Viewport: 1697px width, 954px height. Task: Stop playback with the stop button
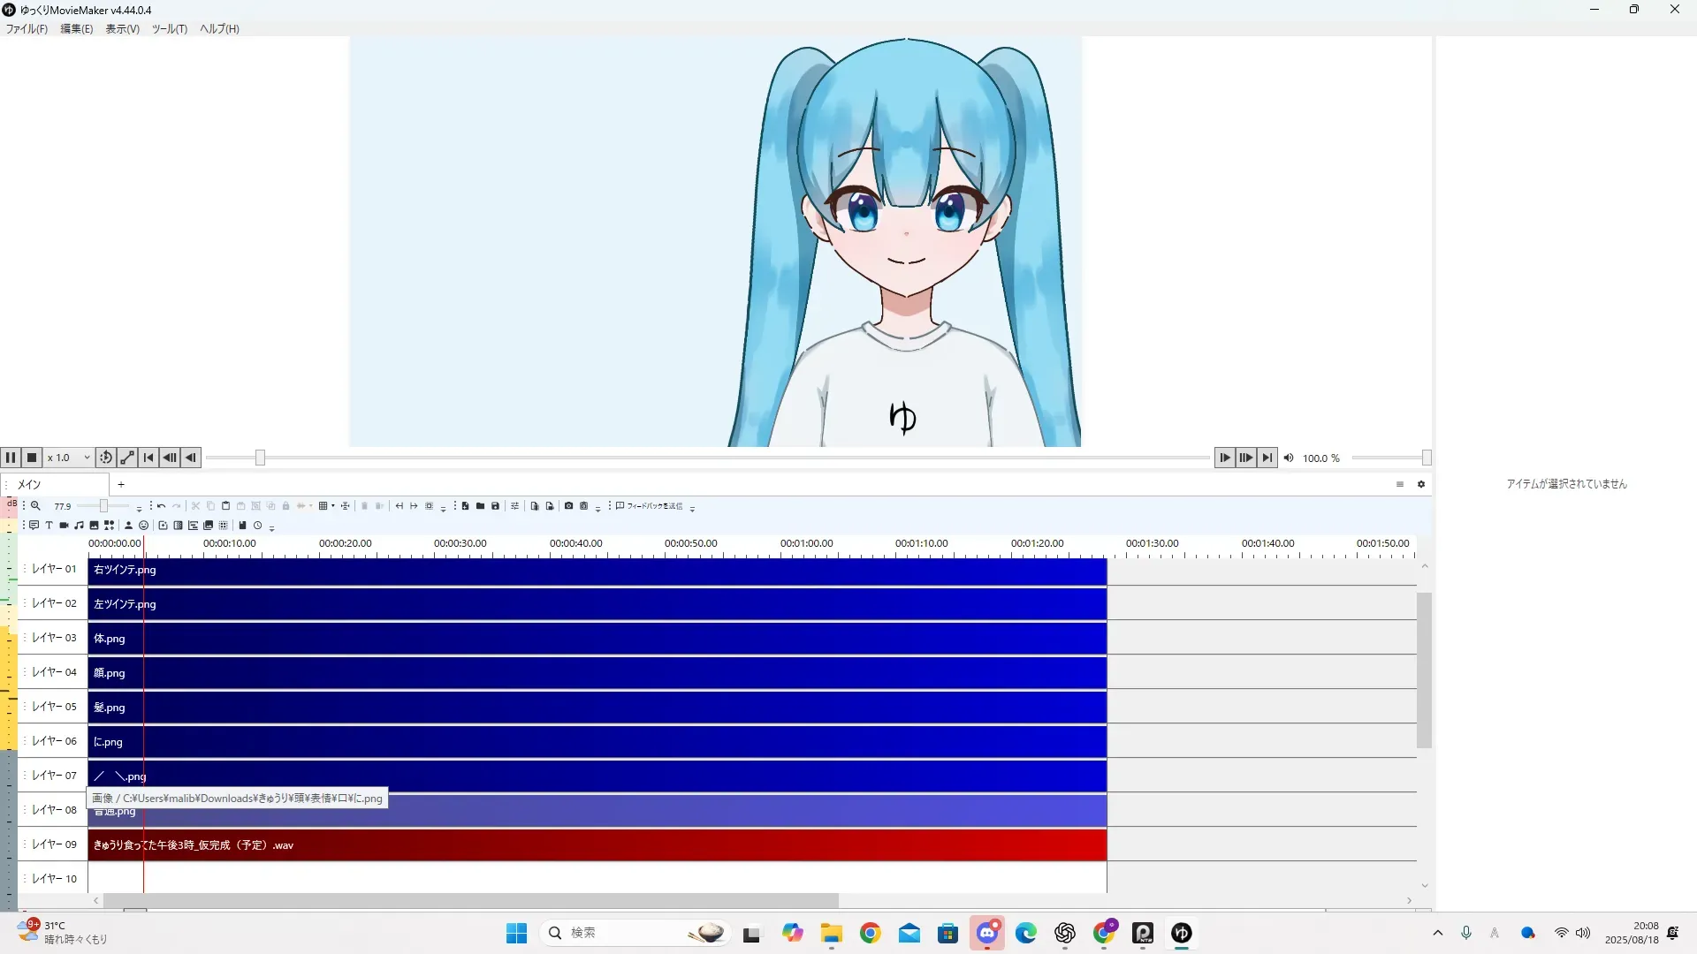tap(32, 458)
